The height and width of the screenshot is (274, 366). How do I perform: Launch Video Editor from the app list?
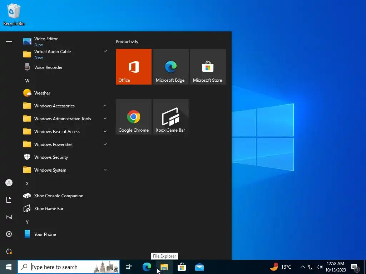65,41
